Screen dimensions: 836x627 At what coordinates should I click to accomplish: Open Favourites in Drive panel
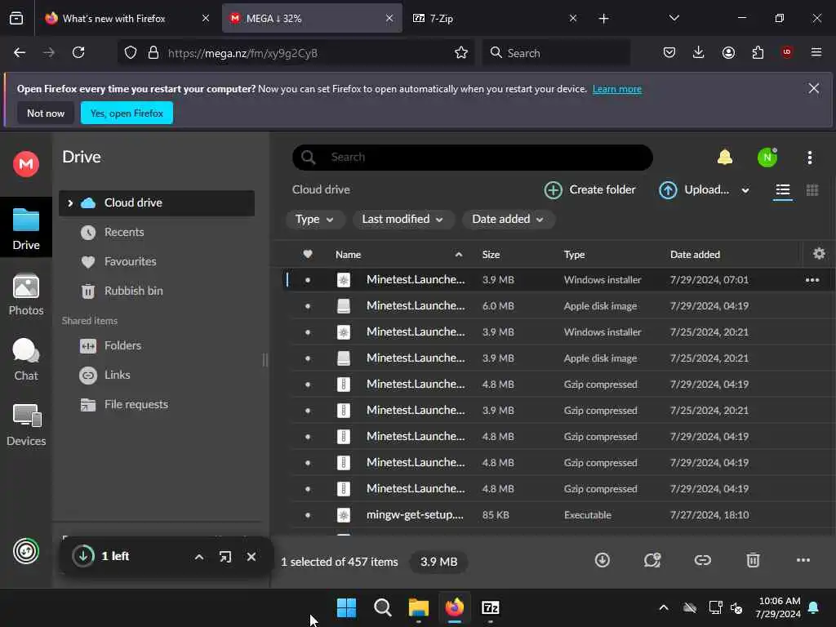(x=156, y=262)
